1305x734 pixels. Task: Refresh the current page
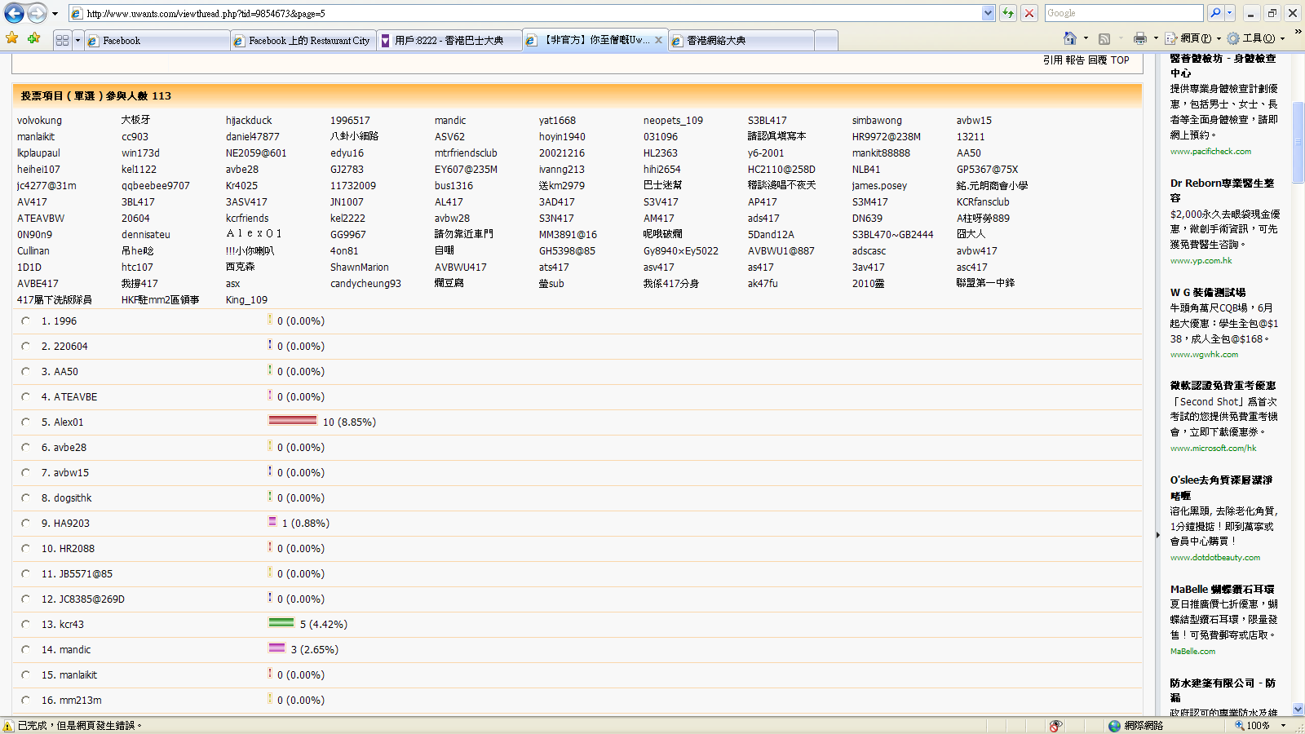(1009, 13)
